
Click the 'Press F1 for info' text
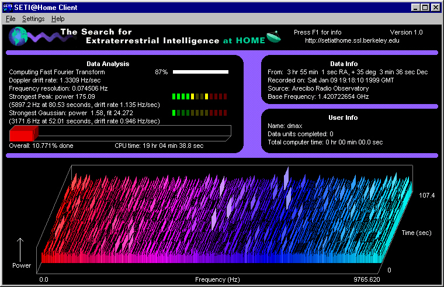pyautogui.click(x=317, y=32)
